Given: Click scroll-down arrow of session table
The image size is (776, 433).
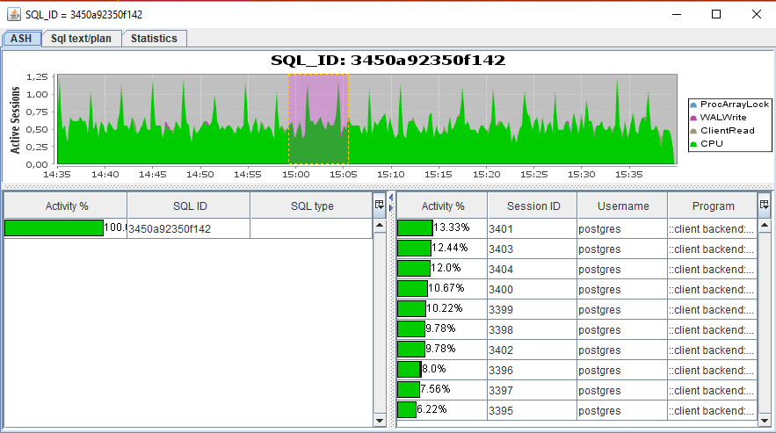Looking at the screenshot, I should [764, 421].
